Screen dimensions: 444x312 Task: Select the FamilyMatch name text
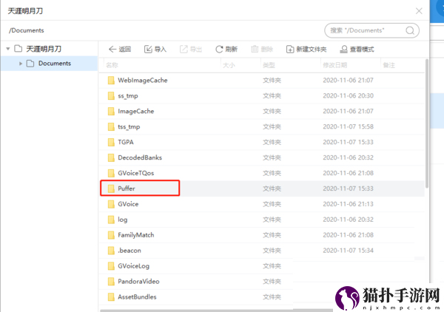tap(136, 235)
